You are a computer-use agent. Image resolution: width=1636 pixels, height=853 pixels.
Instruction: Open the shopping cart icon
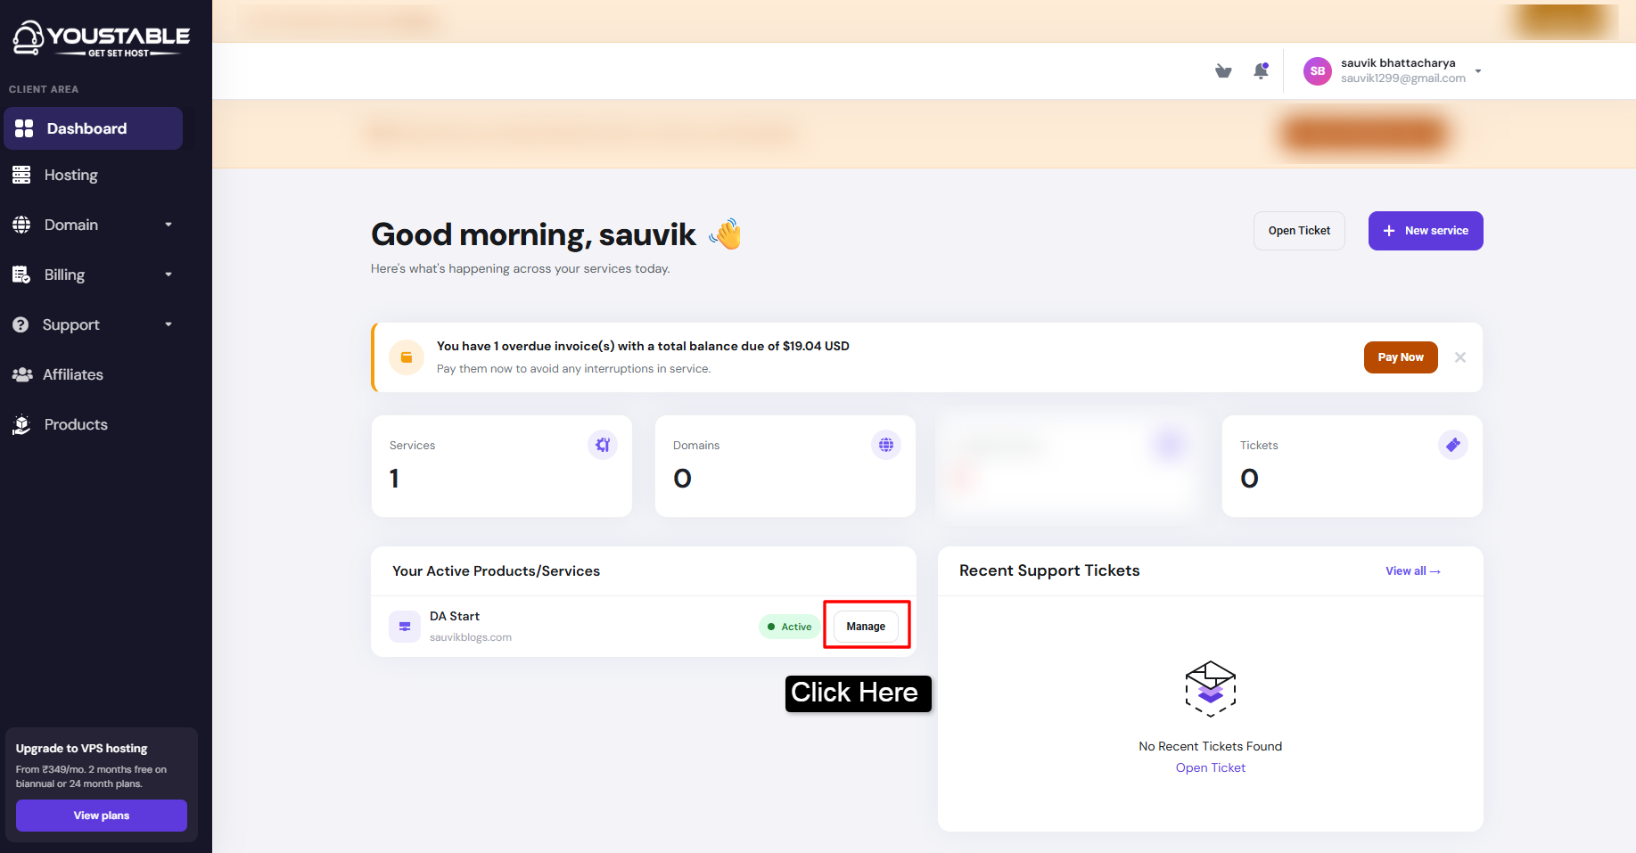pyautogui.click(x=1223, y=71)
